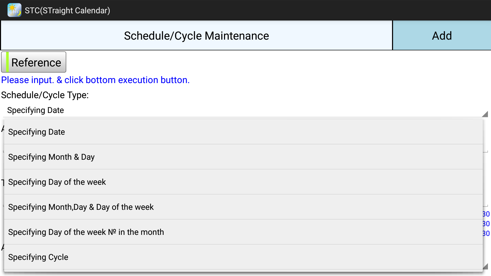491x276 pixels.
Task: Click the Schedule/Cycle Type dropdown arrow triangle
Action: [485, 114]
